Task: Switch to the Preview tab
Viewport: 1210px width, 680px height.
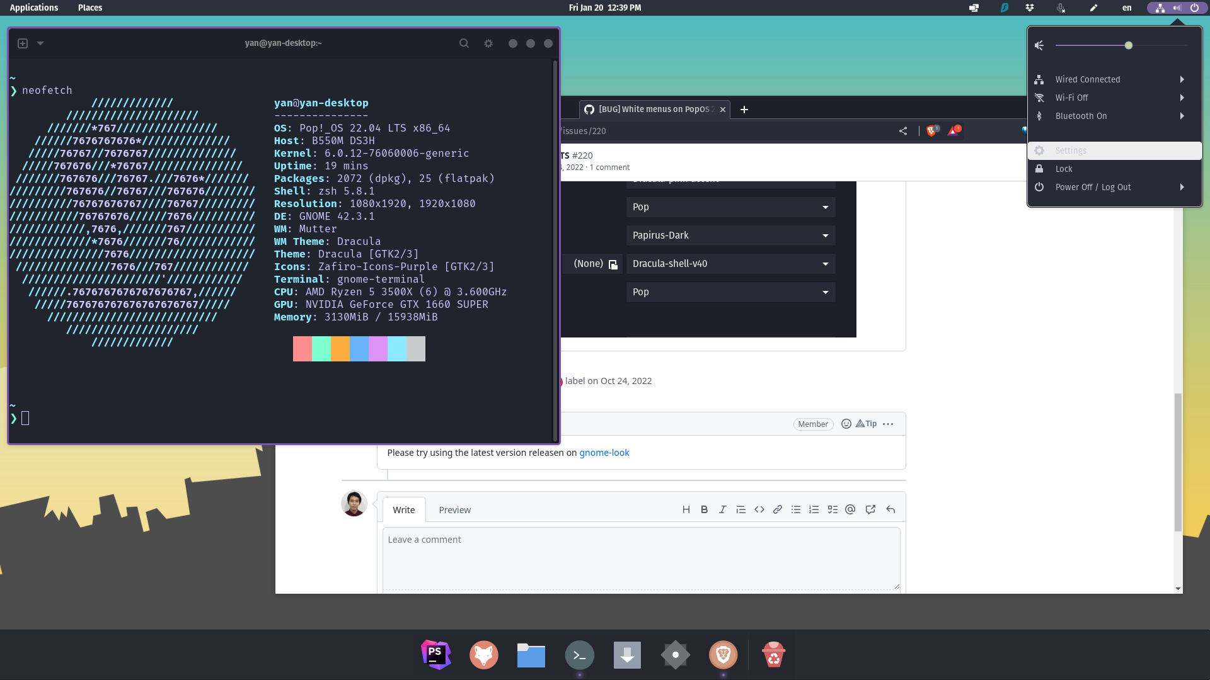Action: [x=455, y=509]
